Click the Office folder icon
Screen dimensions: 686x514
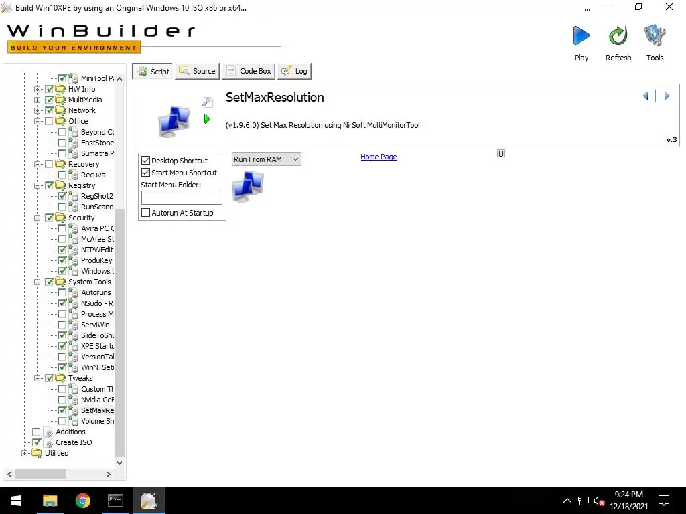point(60,121)
